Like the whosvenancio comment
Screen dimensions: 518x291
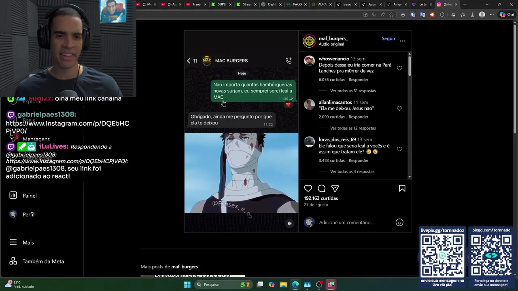(x=399, y=68)
